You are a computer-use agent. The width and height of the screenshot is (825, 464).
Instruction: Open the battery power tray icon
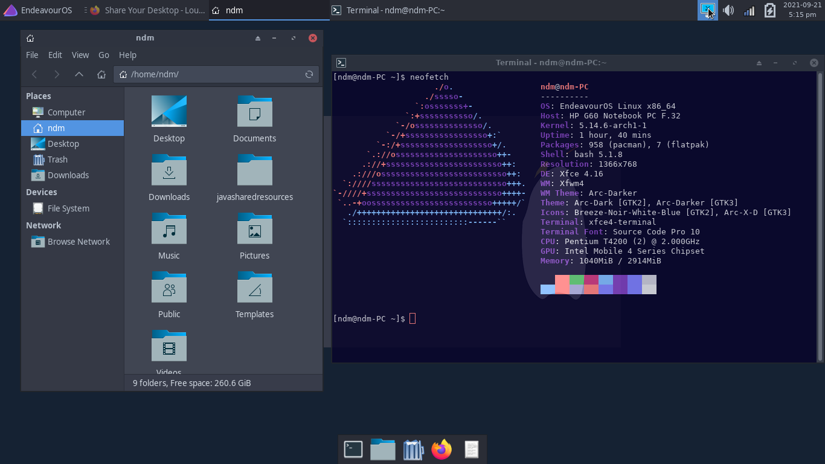769,10
